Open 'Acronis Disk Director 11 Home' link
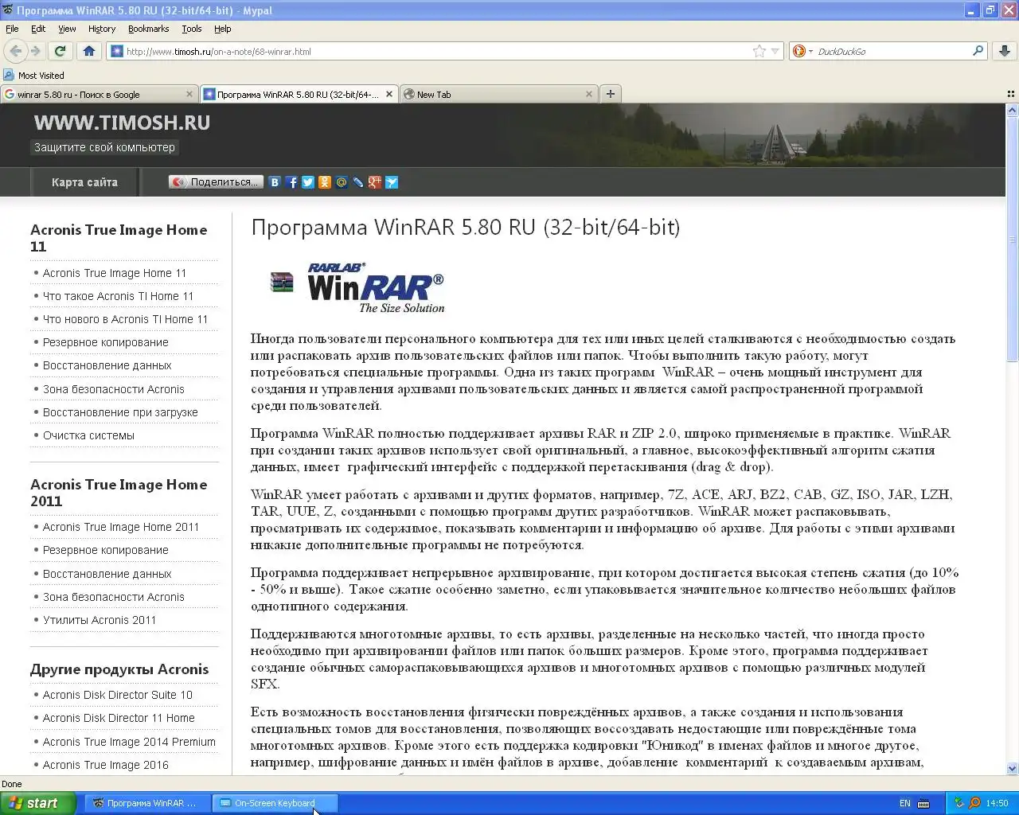 (119, 718)
